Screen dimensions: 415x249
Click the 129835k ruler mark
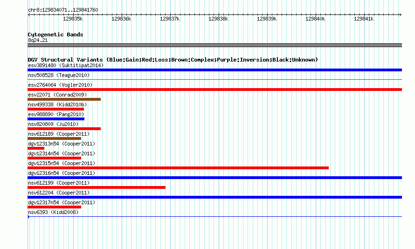[x=73, y=19]
